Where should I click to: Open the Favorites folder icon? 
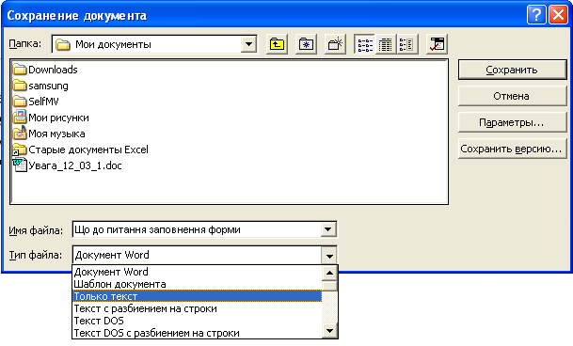[306, 44]
